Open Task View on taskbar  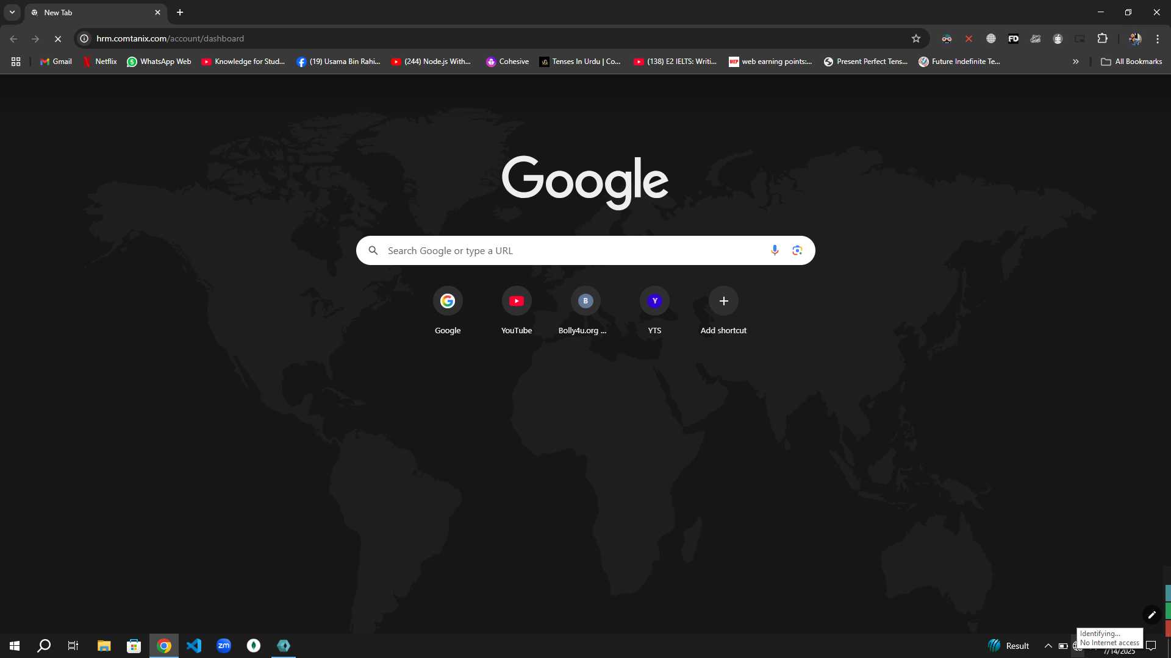pyautogui.click(x=73, y=646)
